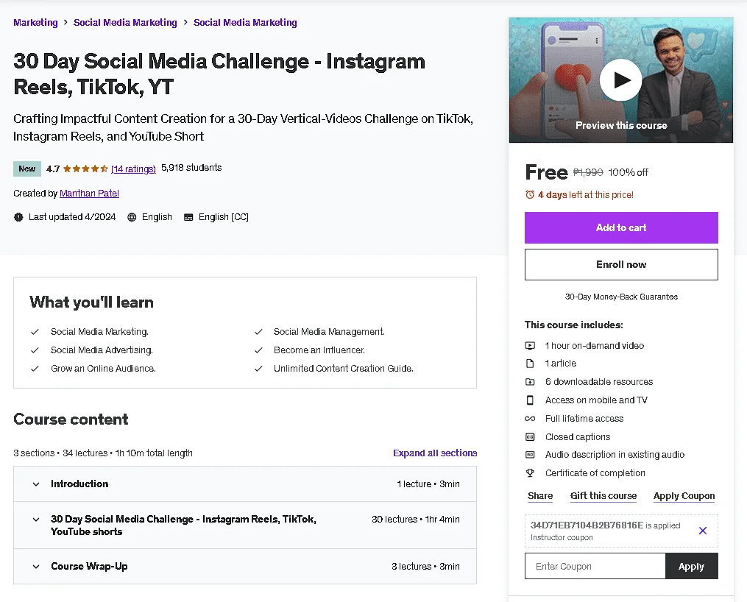Add the course to cart
This screenshot has height=602, width=747.
621,227
